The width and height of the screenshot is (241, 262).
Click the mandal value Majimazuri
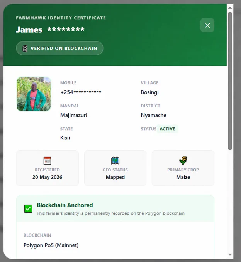pyautogui.click(x=74, y=115)
